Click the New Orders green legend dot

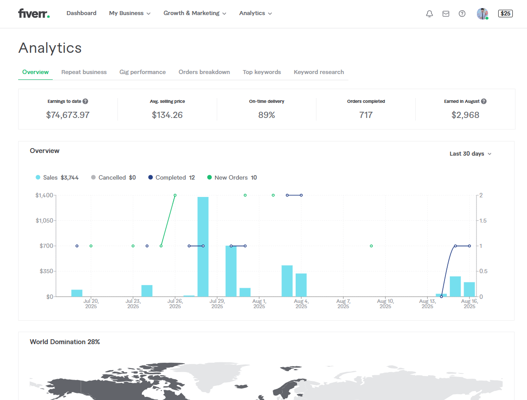(210, 177)
